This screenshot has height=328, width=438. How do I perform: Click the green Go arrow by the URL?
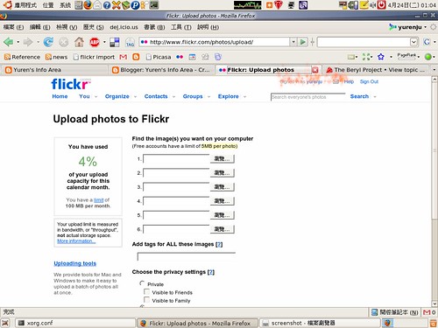(x=303, y=42)
